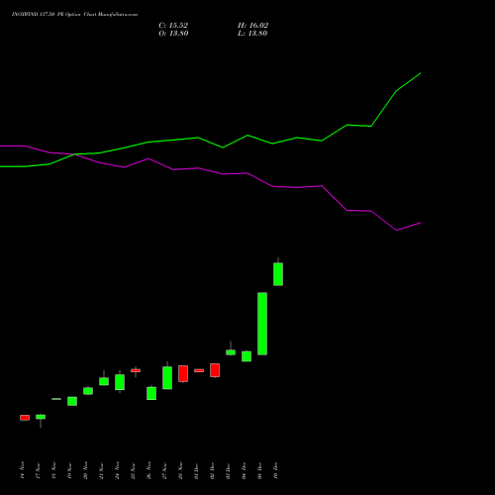Select the '01 Dec' date axis label
This screenshot has width=495, height=495.
pyautogui.click(x=196, y=470)
